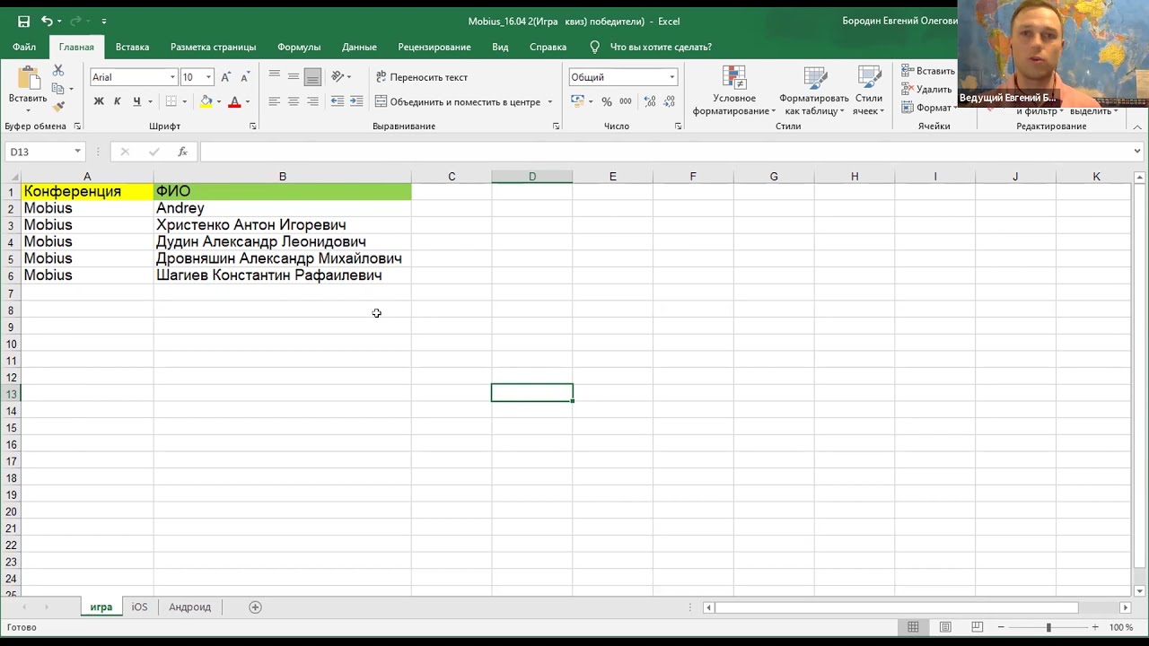
Task: Open the Font group dialog launcher
Action: click(x=252, y=127)
